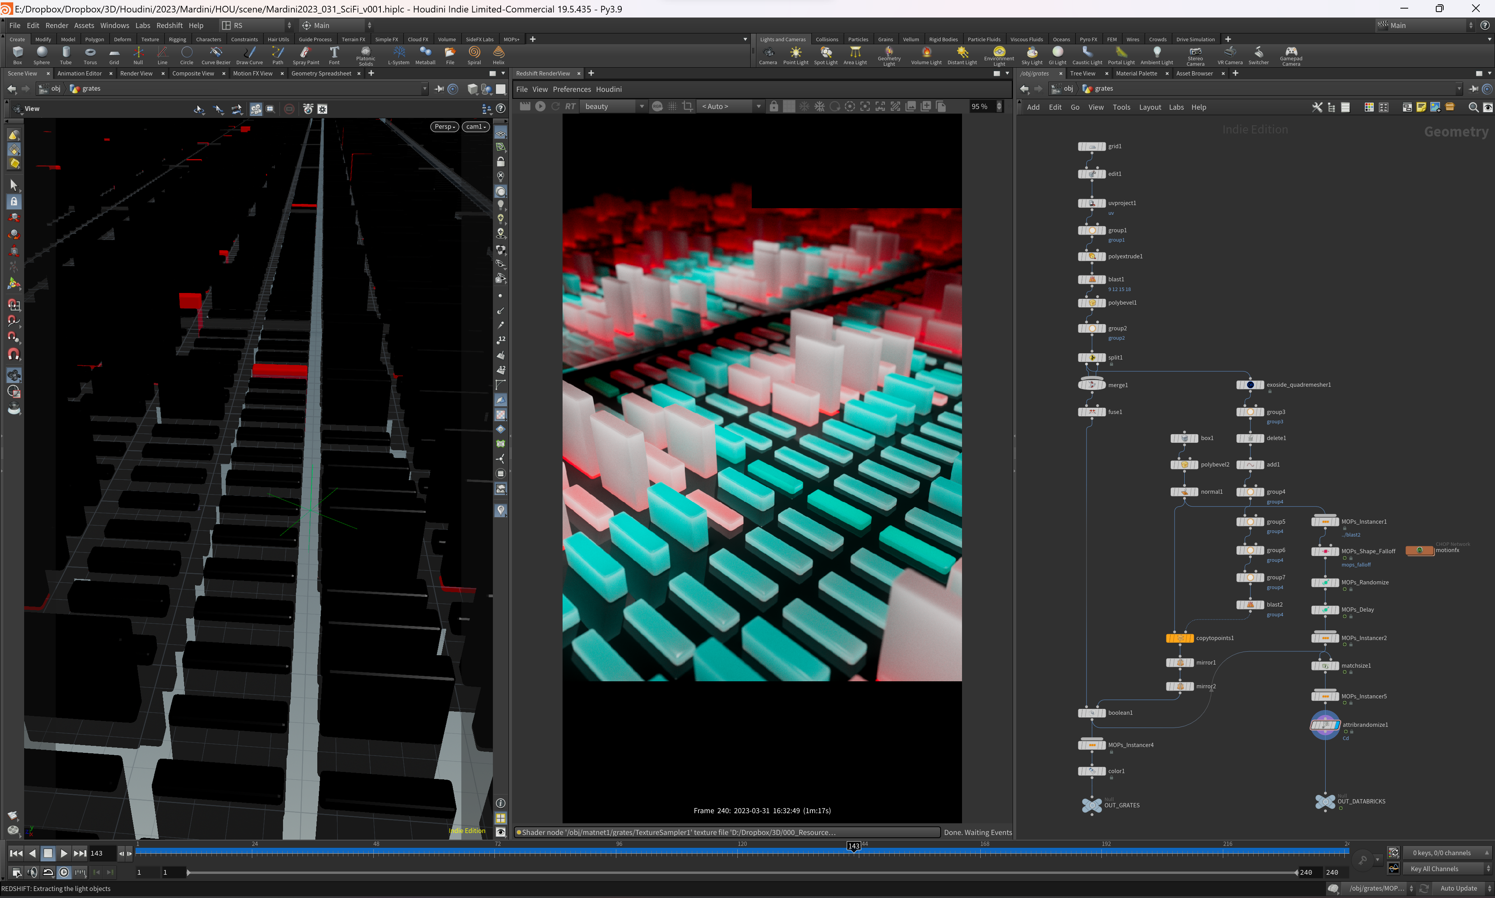1495x898 pixels.
Task: Click Layout in network editor menu
Action: point(1150,107)
